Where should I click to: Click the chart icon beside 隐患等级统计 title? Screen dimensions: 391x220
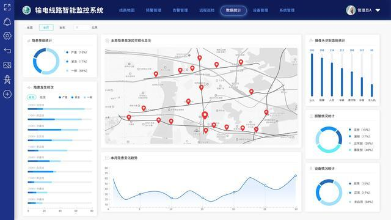29,41
